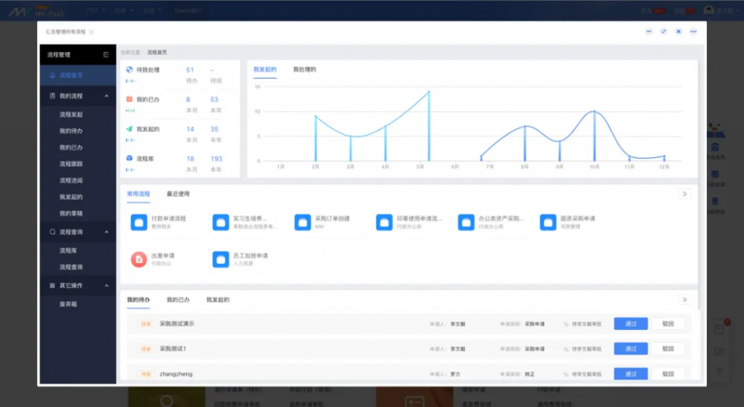Open the more options ellipsis icon
This screenshot has height=407, width=744.
693,31
